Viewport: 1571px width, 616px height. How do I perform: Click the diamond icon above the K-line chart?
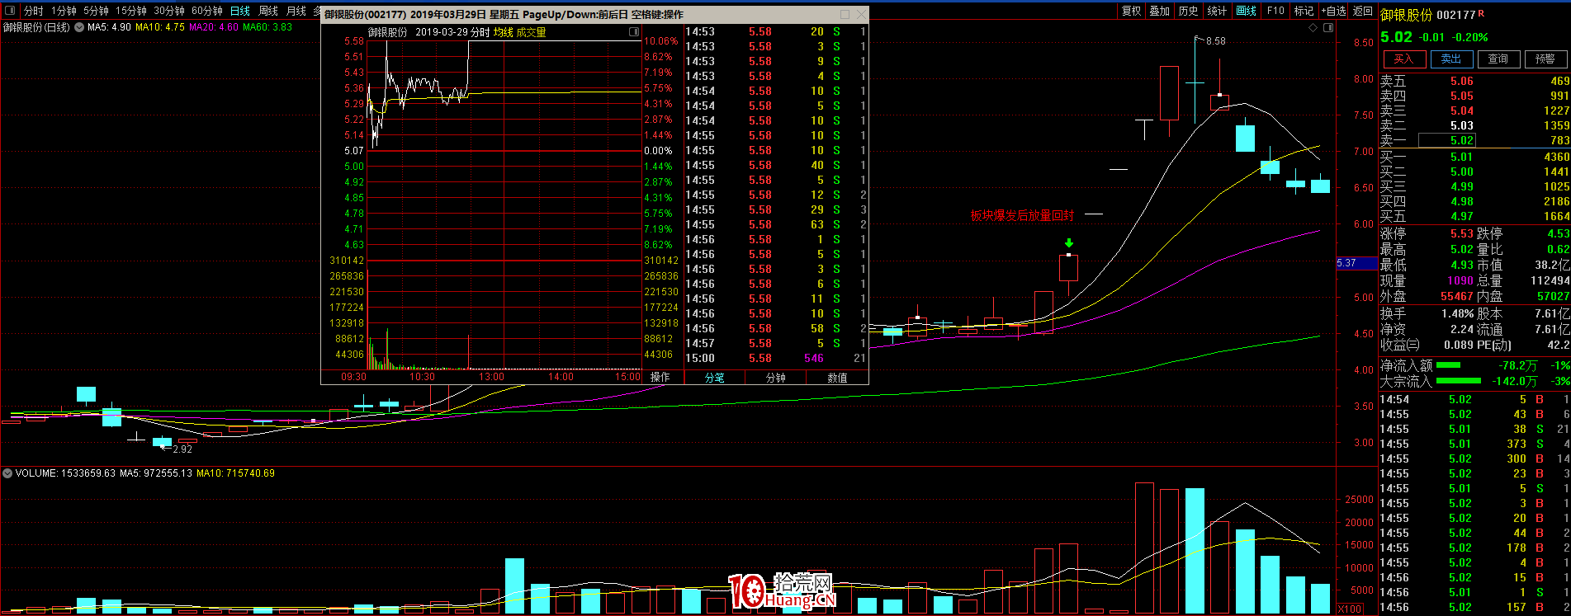[x=1313, y=27]
